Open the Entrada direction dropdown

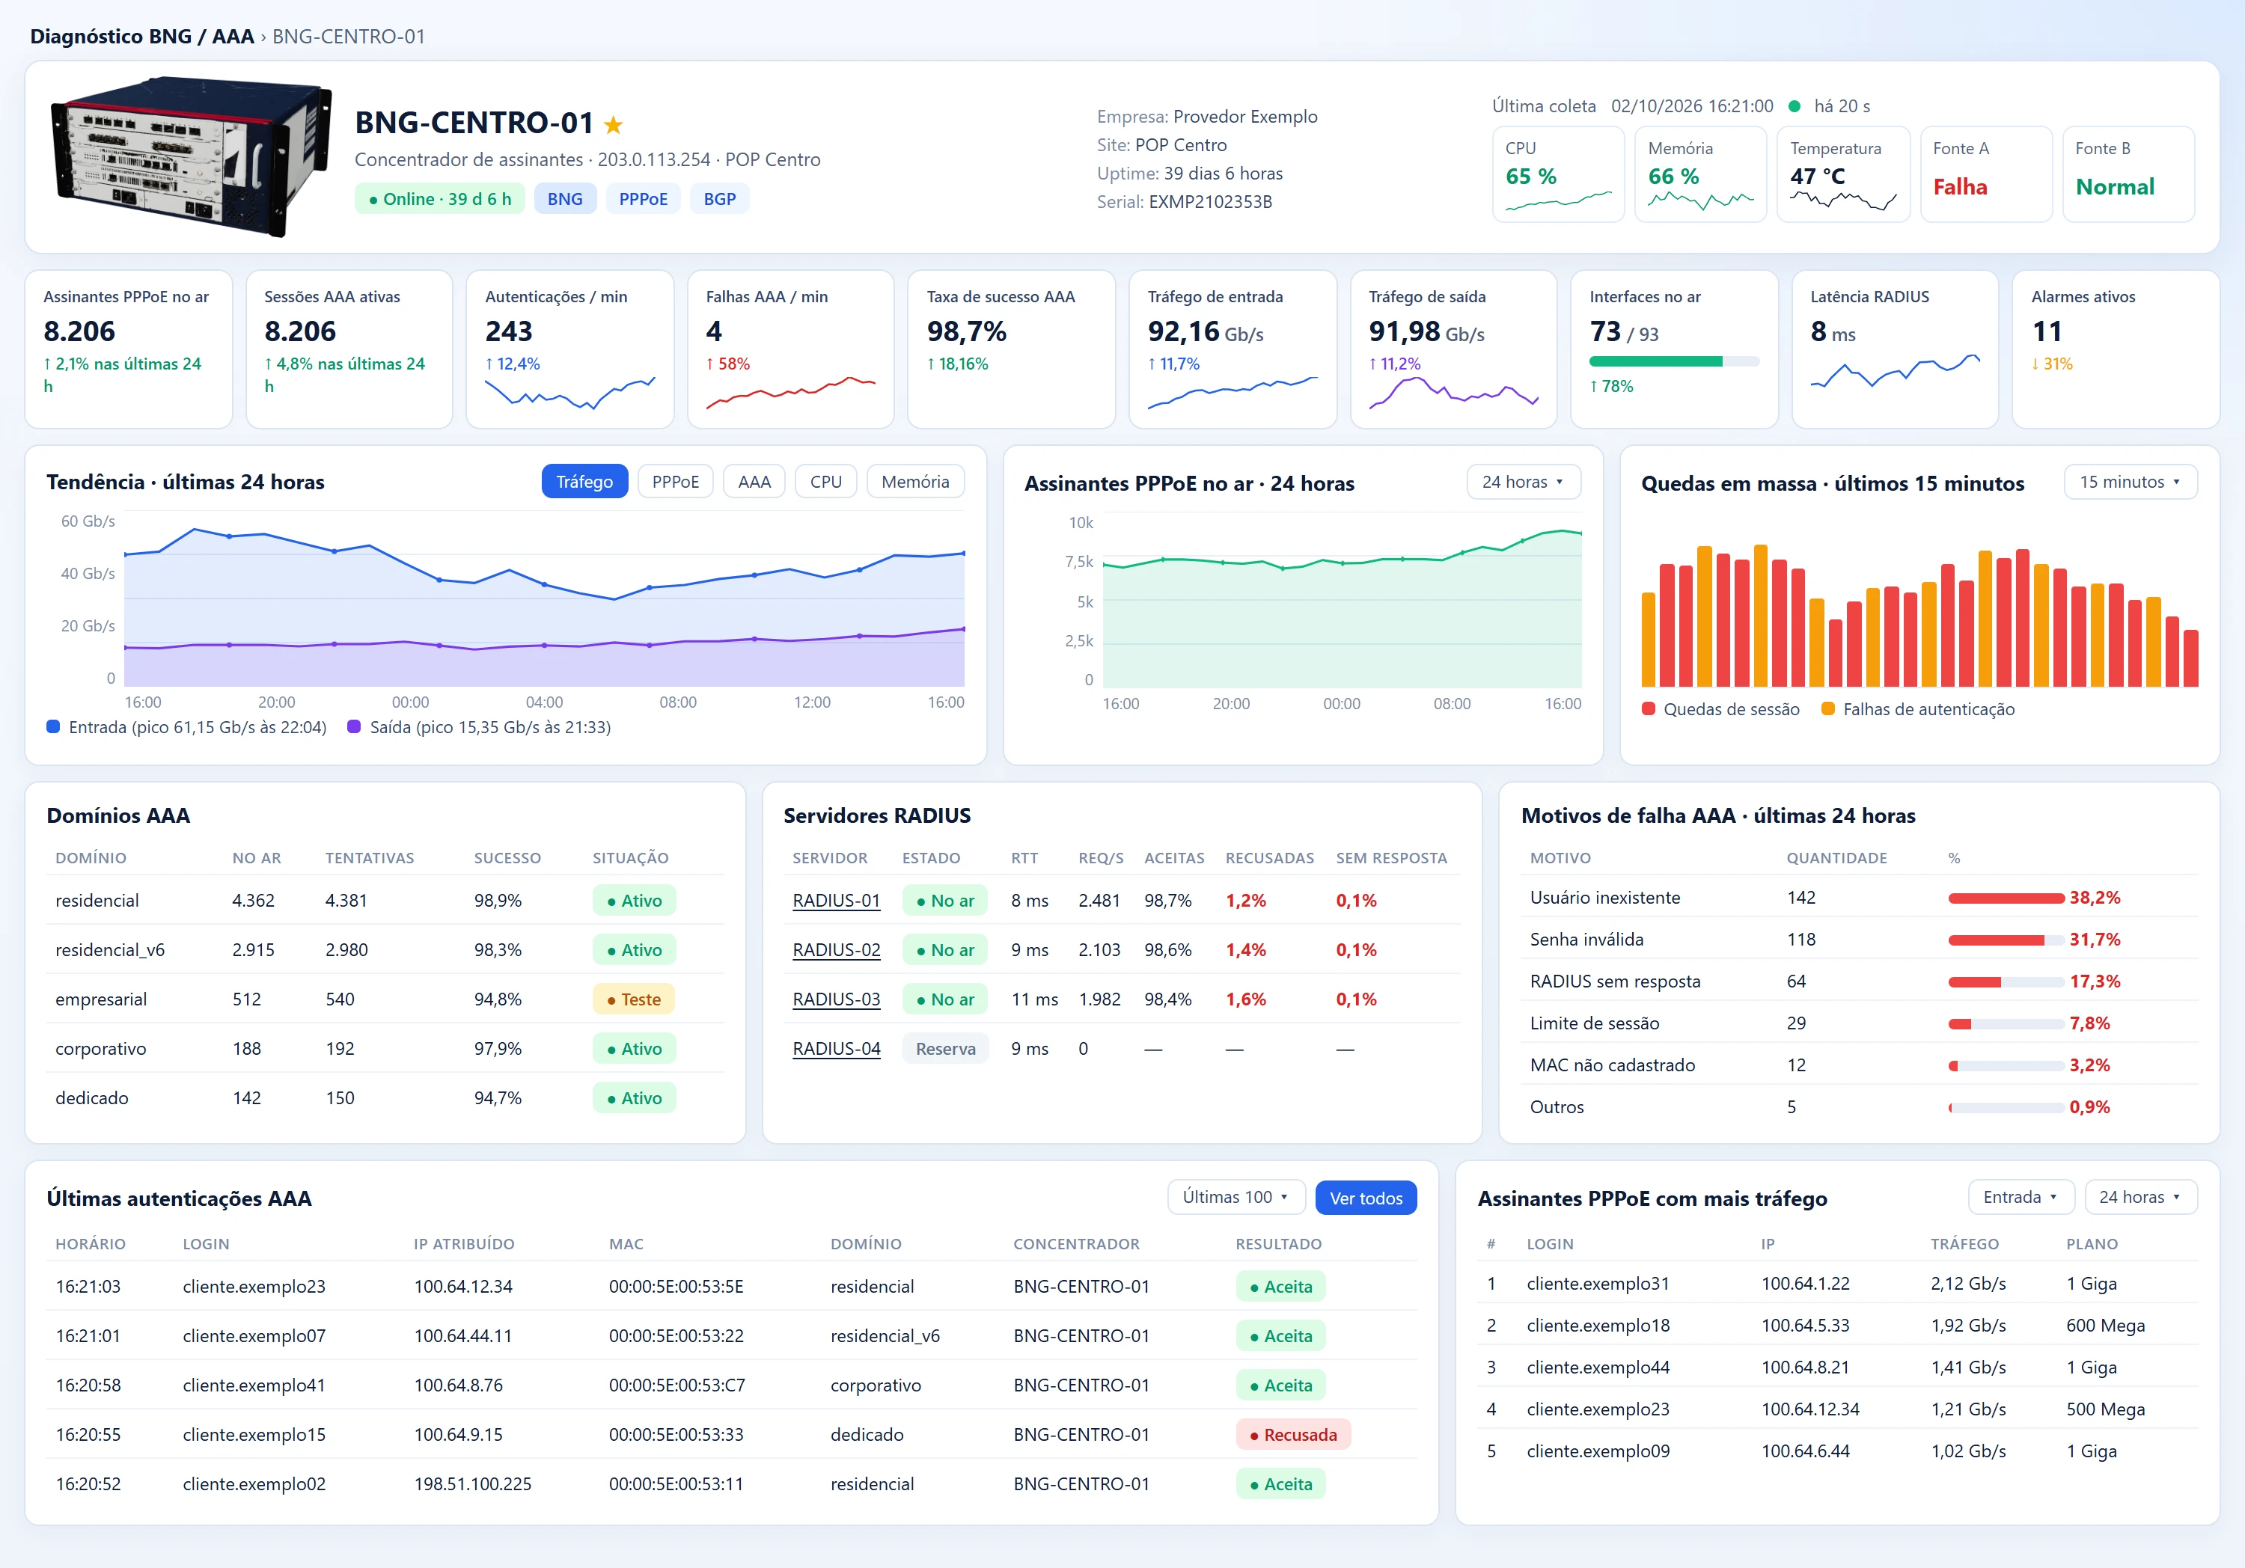point(2021,1198)
